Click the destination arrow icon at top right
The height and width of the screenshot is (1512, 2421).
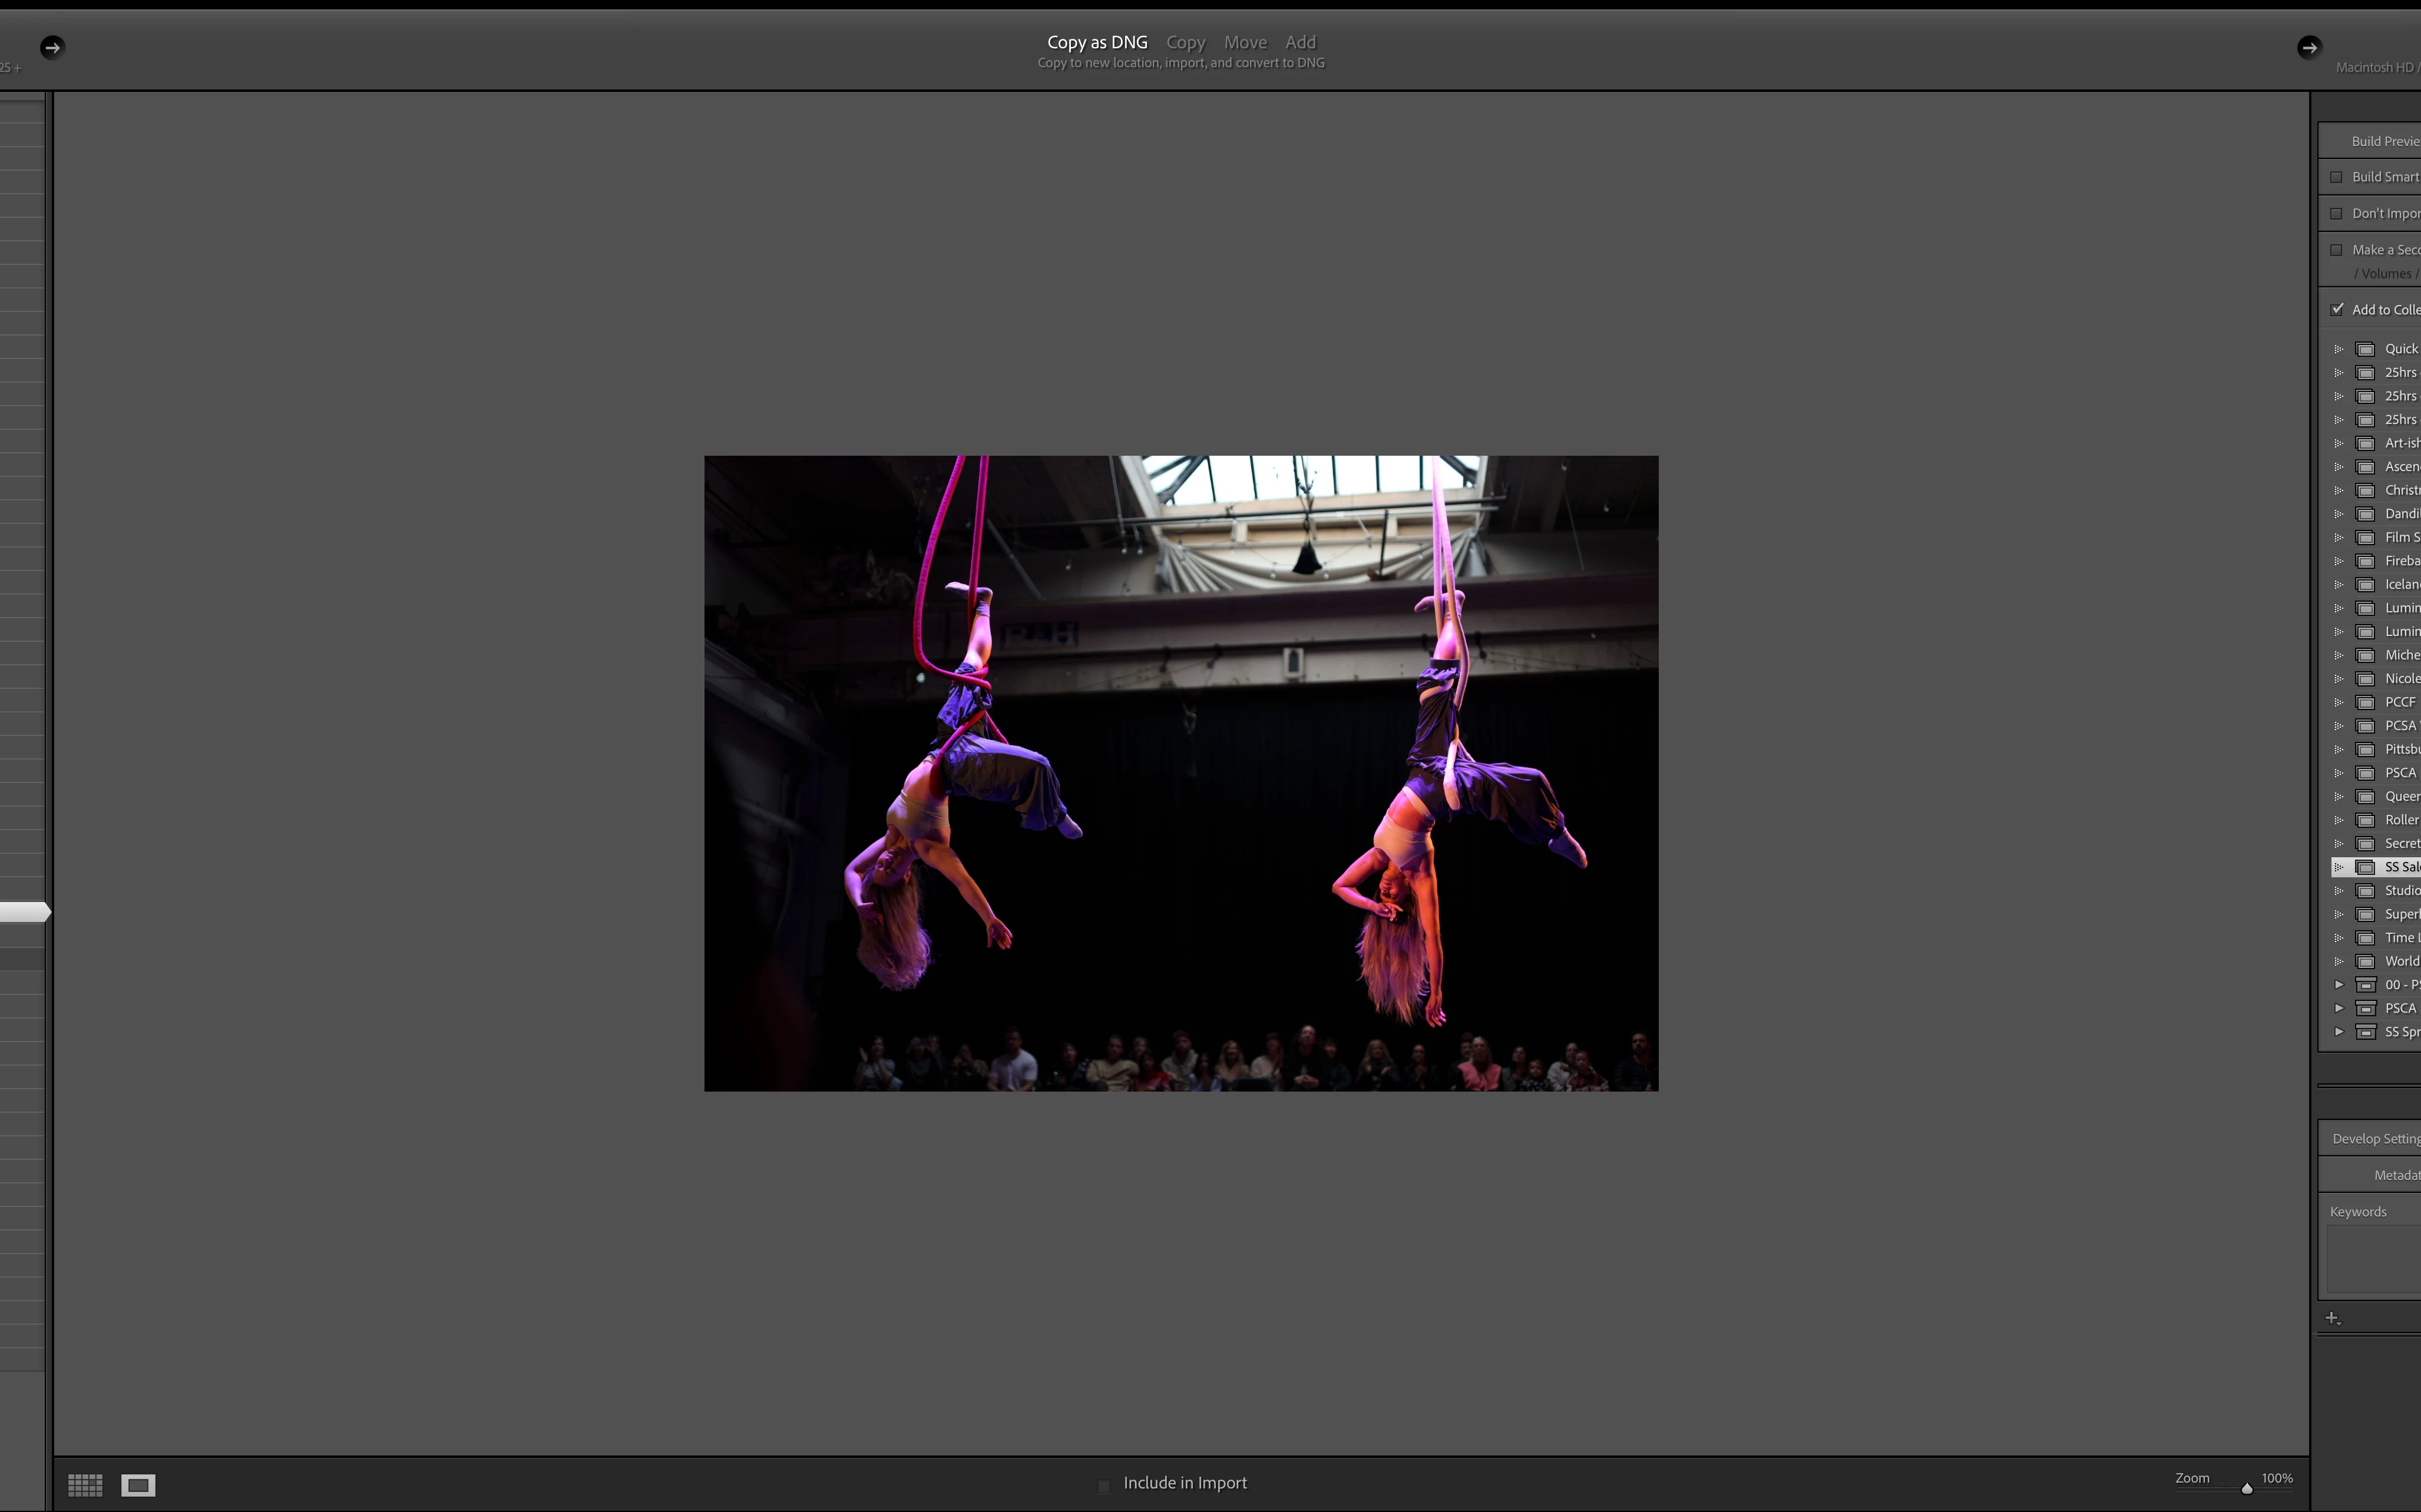2309,47
